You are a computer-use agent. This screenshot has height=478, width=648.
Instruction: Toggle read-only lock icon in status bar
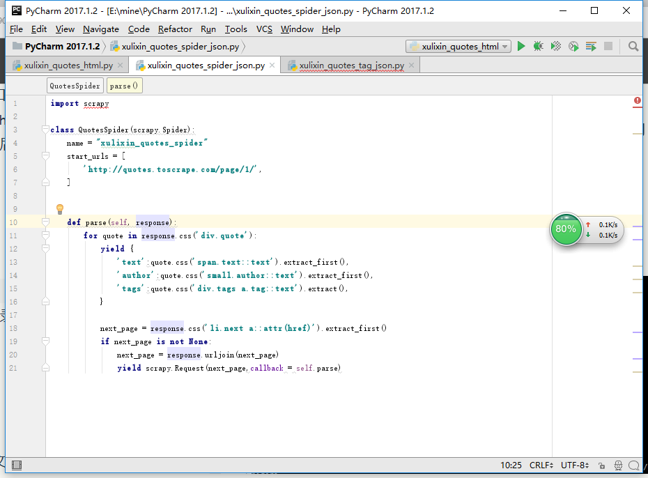pyautogui.click(x=602, y=465)
